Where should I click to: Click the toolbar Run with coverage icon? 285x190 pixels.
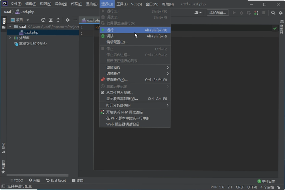[249, 13]
